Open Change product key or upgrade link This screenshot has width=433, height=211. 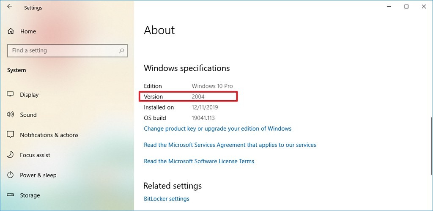coord(218,129)
